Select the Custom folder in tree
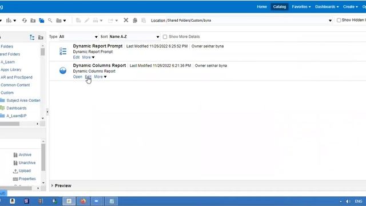Image resolution: width=366 pixels, height=206 pixels. pyautogui.click(x=7, y=93)
